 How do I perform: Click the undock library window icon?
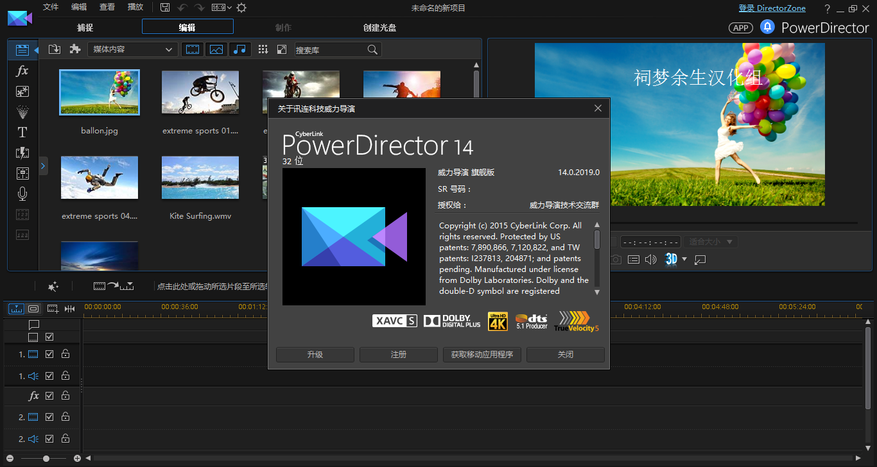(282, 49)
